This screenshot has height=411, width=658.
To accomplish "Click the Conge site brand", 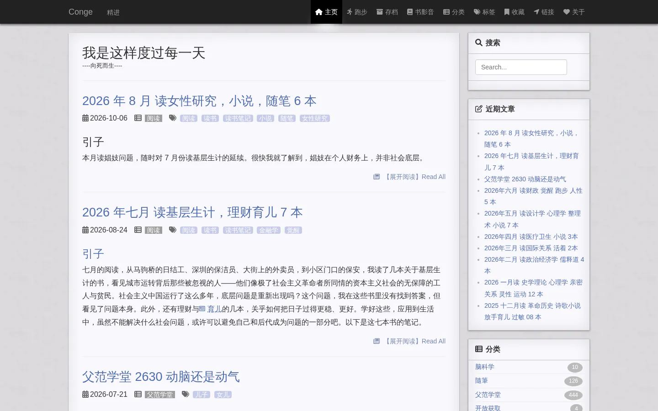I will click(x=80, y=12).
